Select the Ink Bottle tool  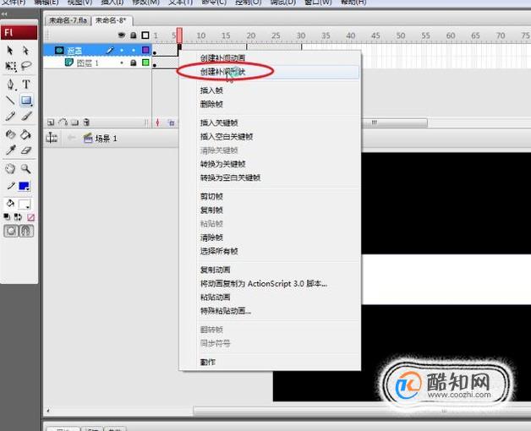point(10,134)
